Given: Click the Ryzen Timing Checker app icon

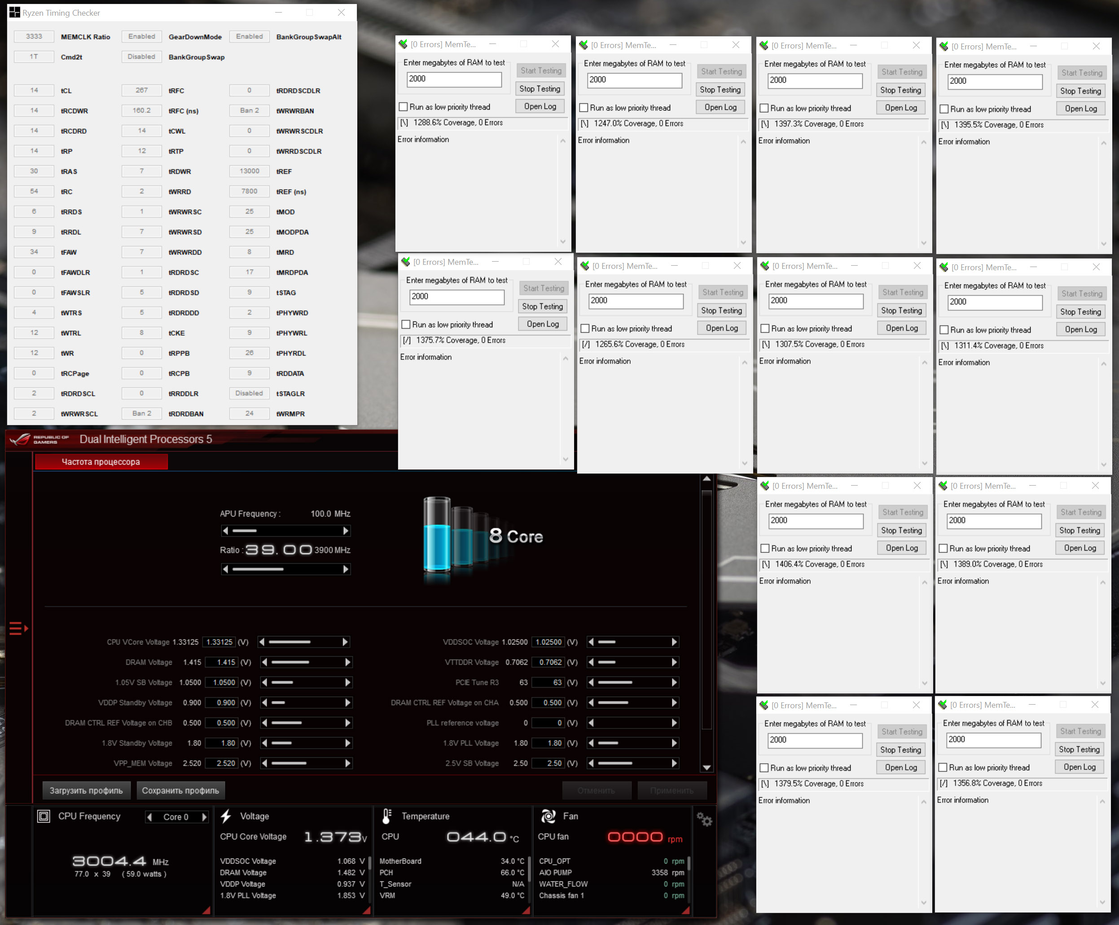Looking at the screenshot, I should click(x=14, y=12).
